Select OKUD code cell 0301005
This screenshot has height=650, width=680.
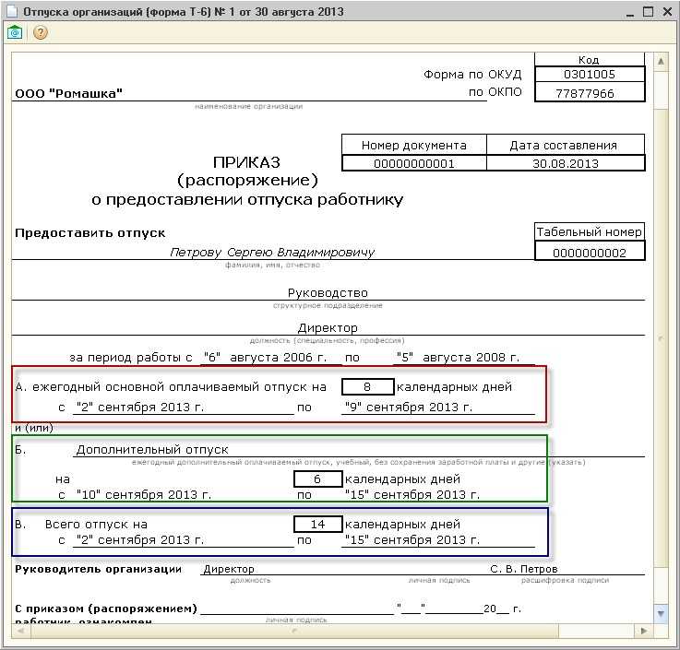point(590,74)
